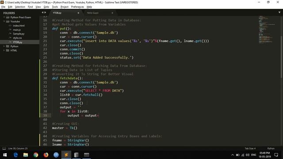
Task: Open style.css in the sidebar
Action: coord(17,38)
